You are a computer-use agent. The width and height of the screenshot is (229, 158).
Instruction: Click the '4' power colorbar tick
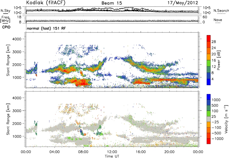[x=212, y=79]
